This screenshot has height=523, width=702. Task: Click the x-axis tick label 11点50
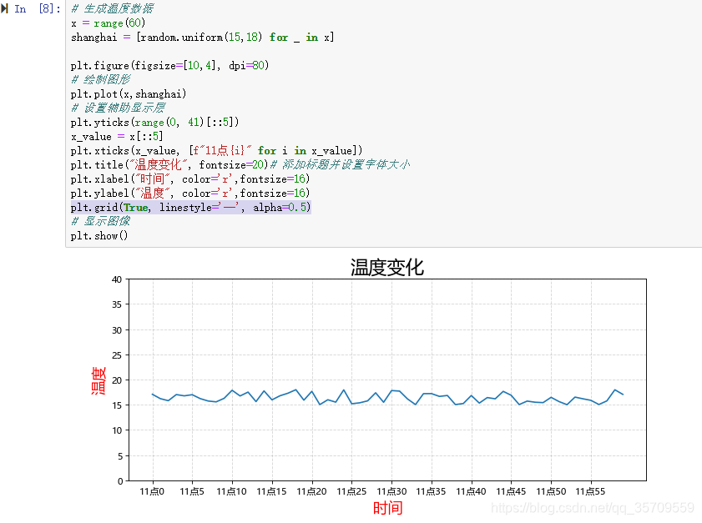[x=551, y=491]
